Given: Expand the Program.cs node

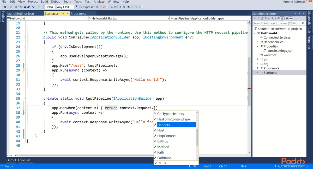Looking at the screenshot, I should [258, 68].
